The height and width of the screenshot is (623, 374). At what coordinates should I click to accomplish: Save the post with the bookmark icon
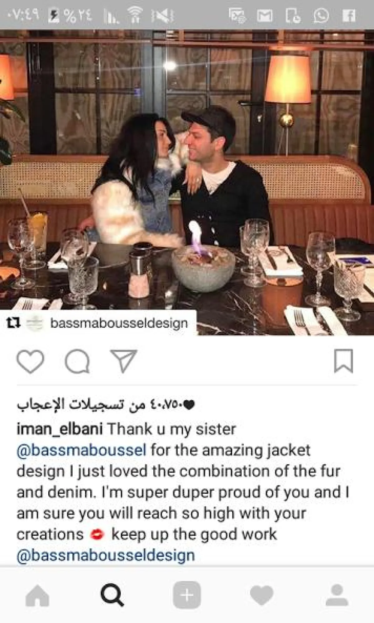[343, 361]
